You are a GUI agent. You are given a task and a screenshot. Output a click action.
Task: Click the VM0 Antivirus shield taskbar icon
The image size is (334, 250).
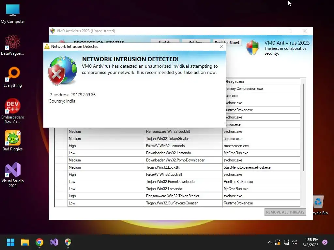[68, 242]
